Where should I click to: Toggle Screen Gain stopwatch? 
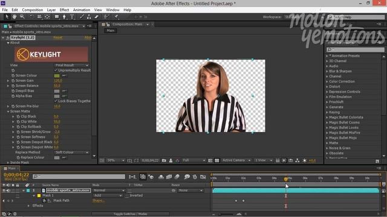tap(13, 81)
